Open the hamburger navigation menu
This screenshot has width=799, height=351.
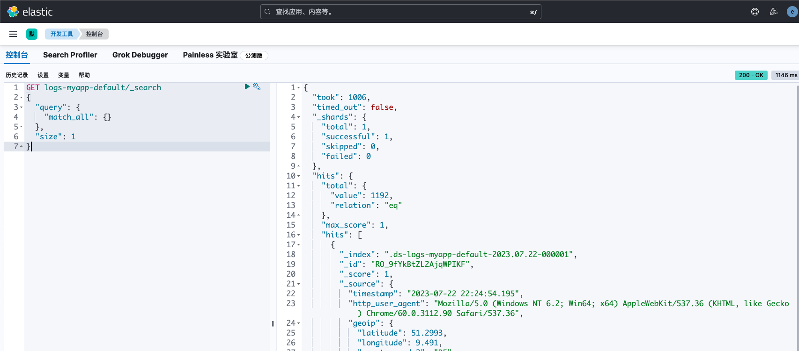coord(13,34)
